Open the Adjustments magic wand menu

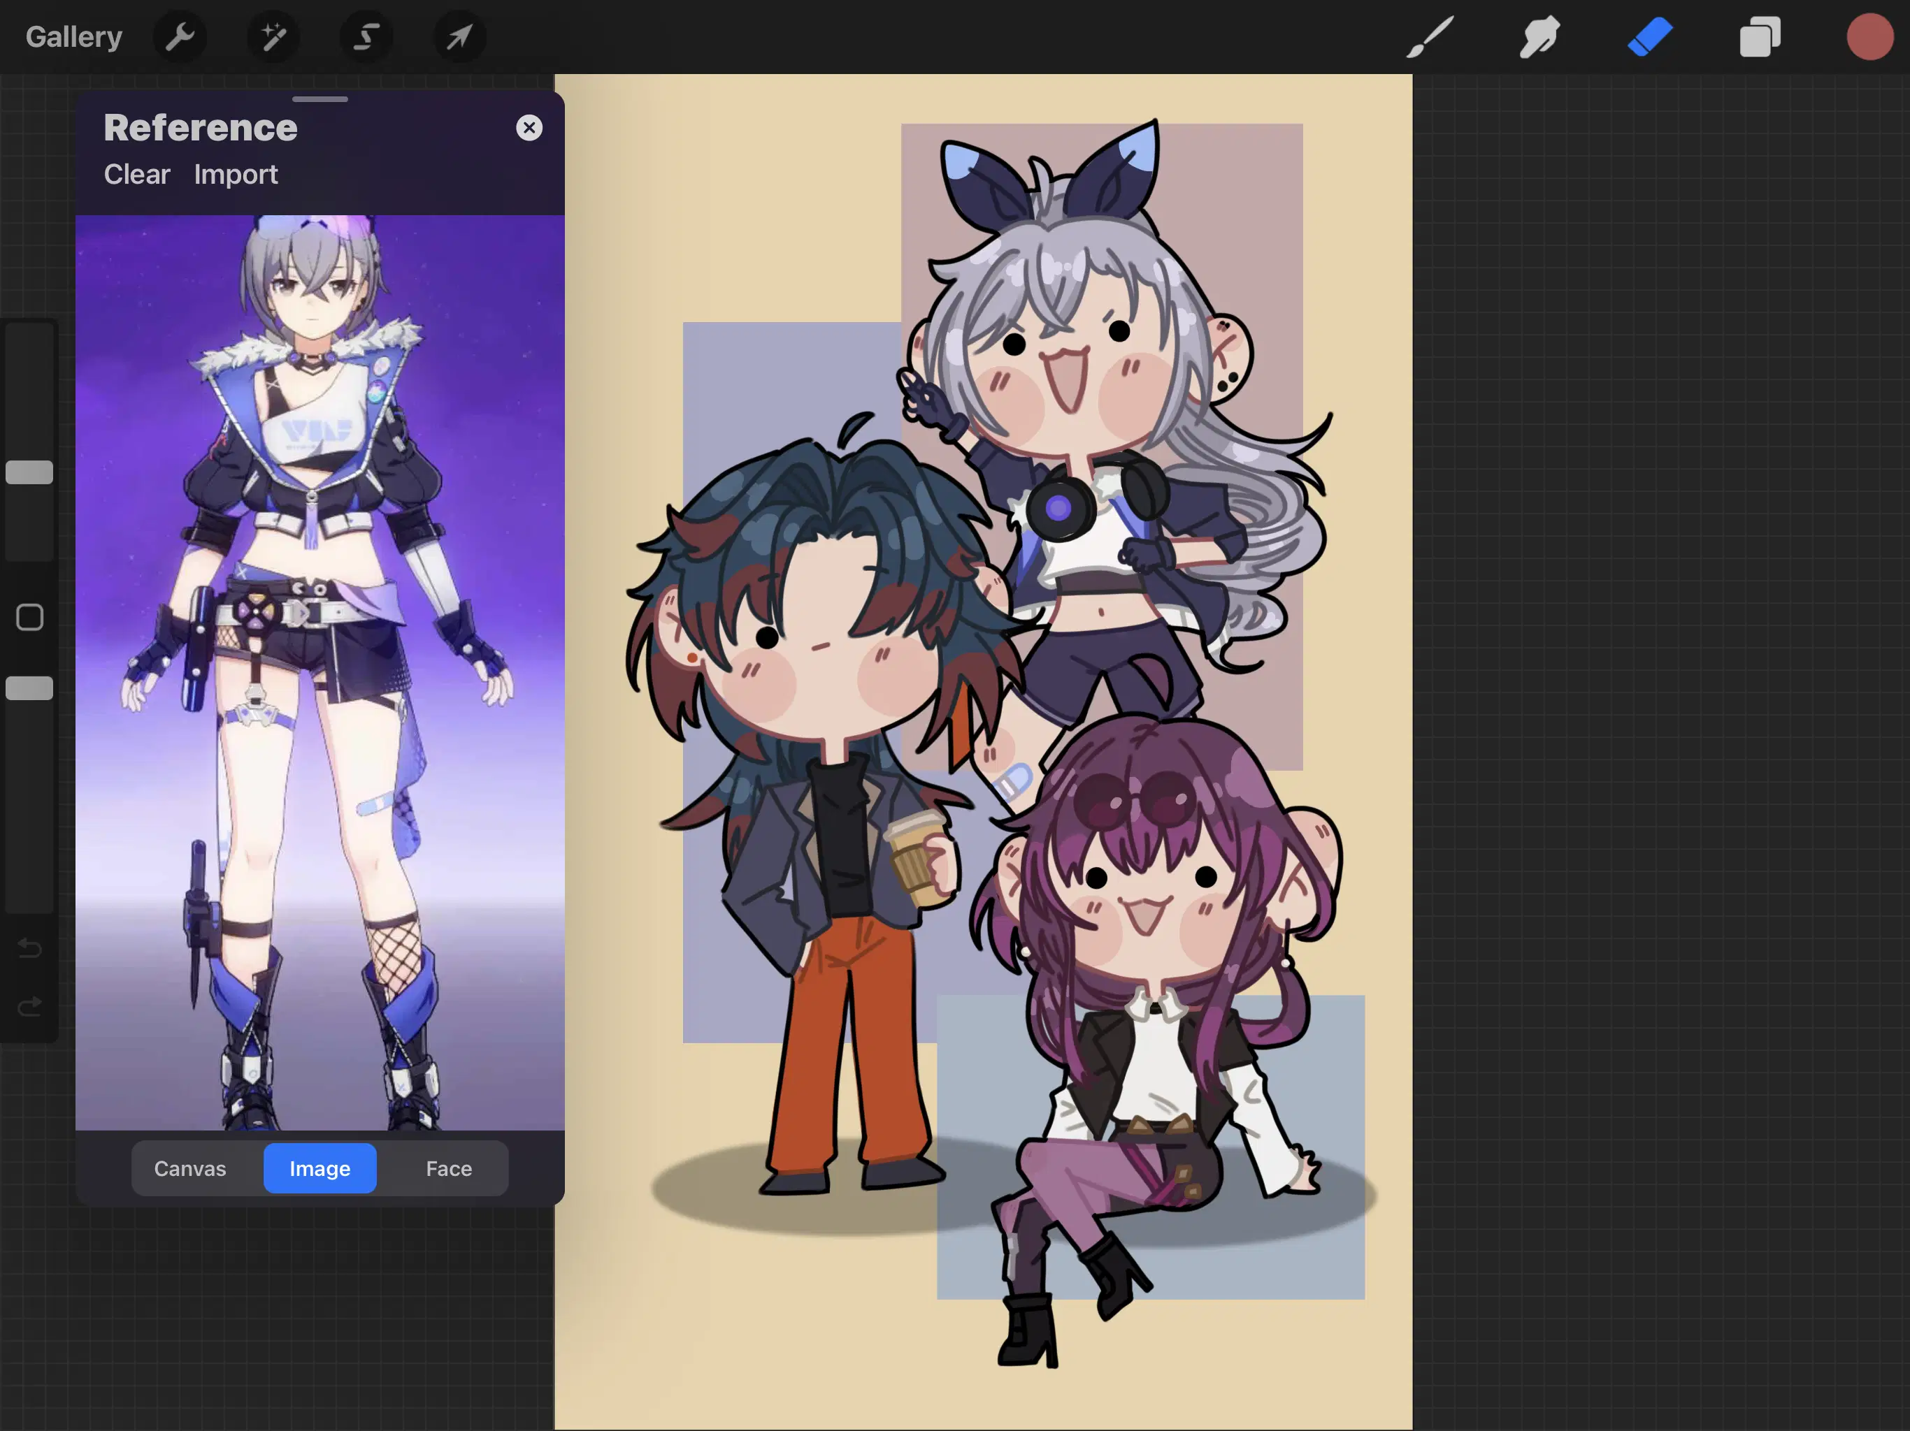tap(273, 36)
